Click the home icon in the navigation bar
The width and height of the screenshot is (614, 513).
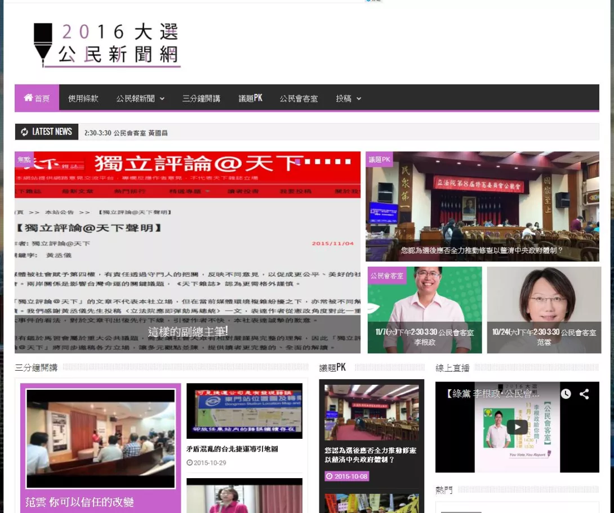[28, 98]
